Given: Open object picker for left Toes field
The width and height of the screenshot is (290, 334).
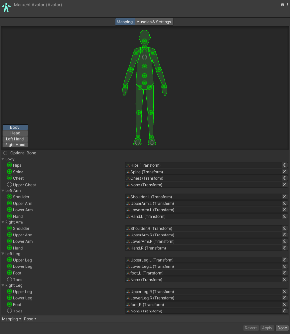Looking at the screenshot, I should click(x=284, y=280).
